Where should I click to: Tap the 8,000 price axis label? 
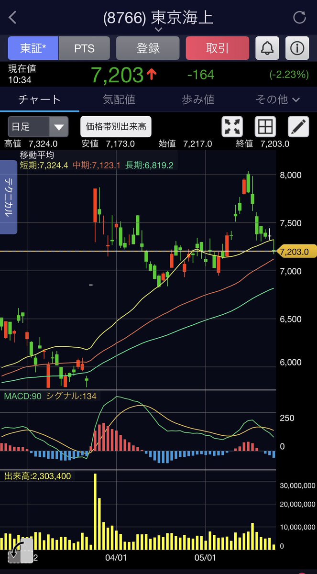coord(291,175)
